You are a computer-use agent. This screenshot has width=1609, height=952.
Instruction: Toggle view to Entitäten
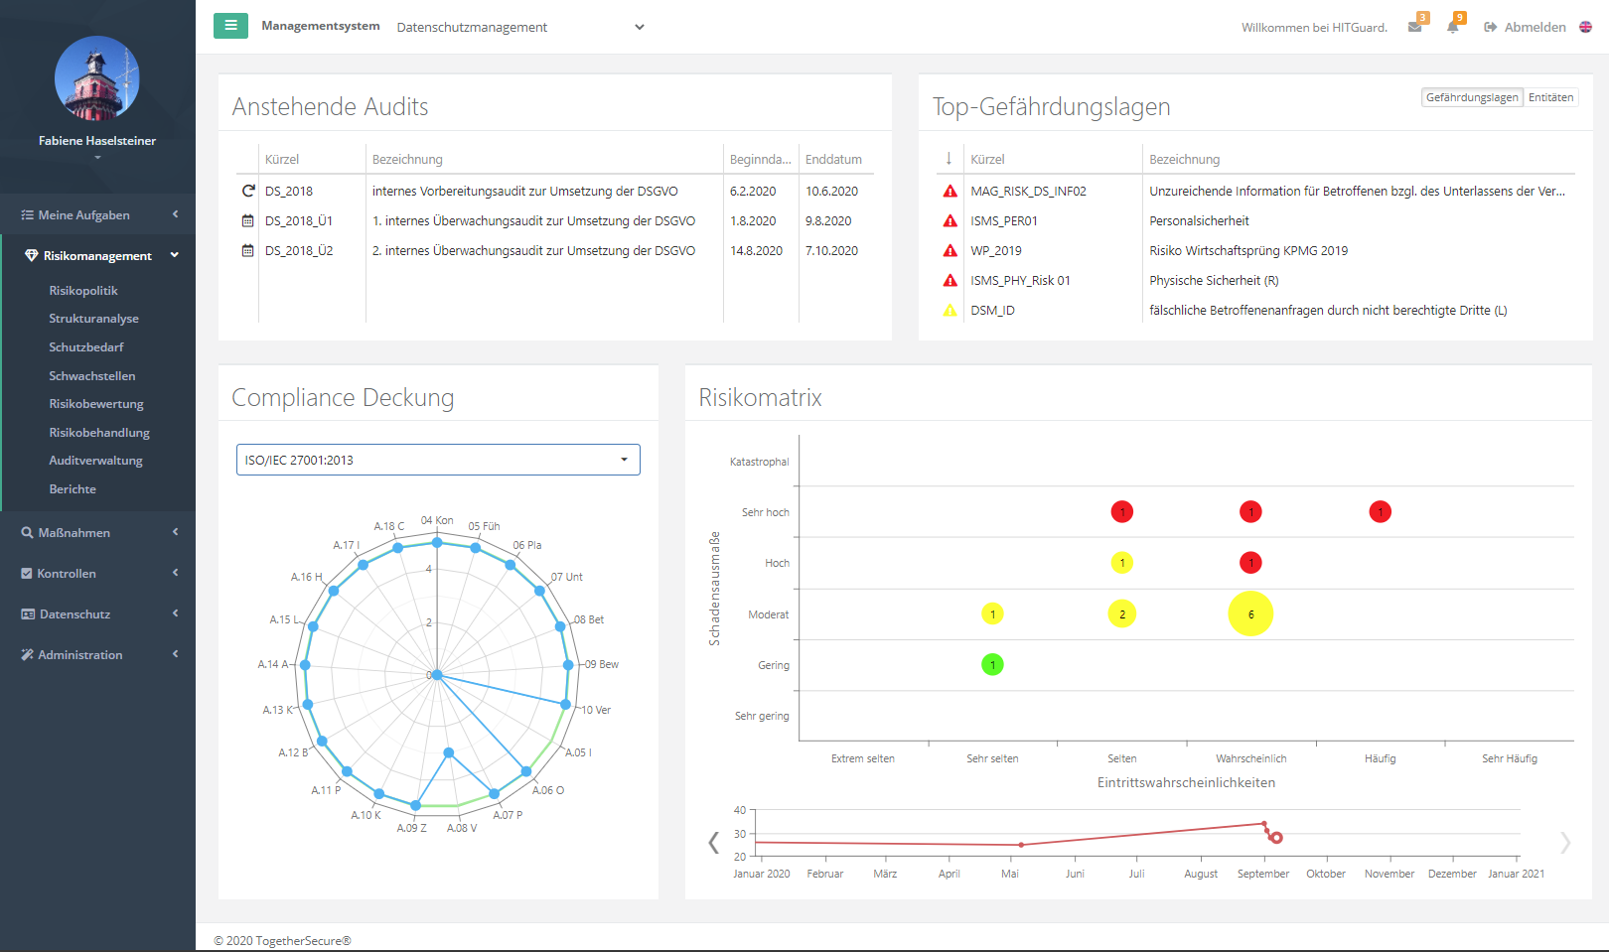pyautogui.click(x=1550, y=97)
